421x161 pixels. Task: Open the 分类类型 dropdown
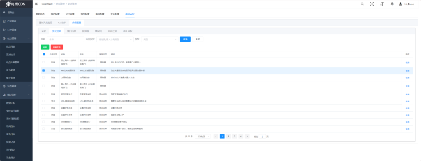coord(115,39)
